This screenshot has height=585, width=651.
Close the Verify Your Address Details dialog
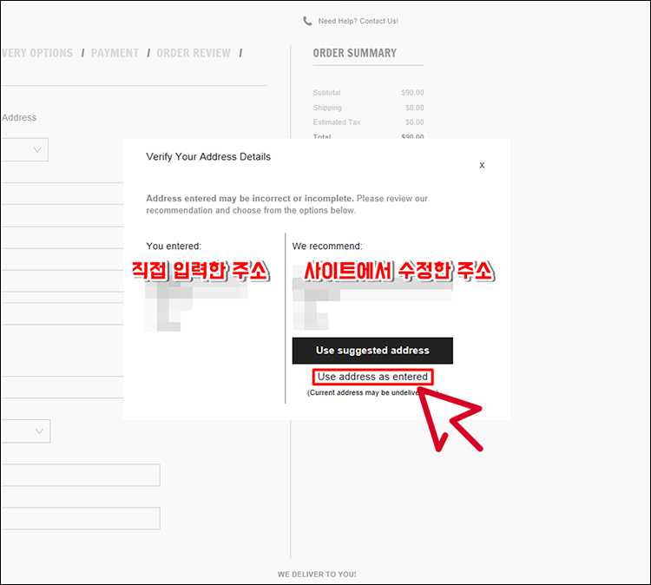pos(482,165)
